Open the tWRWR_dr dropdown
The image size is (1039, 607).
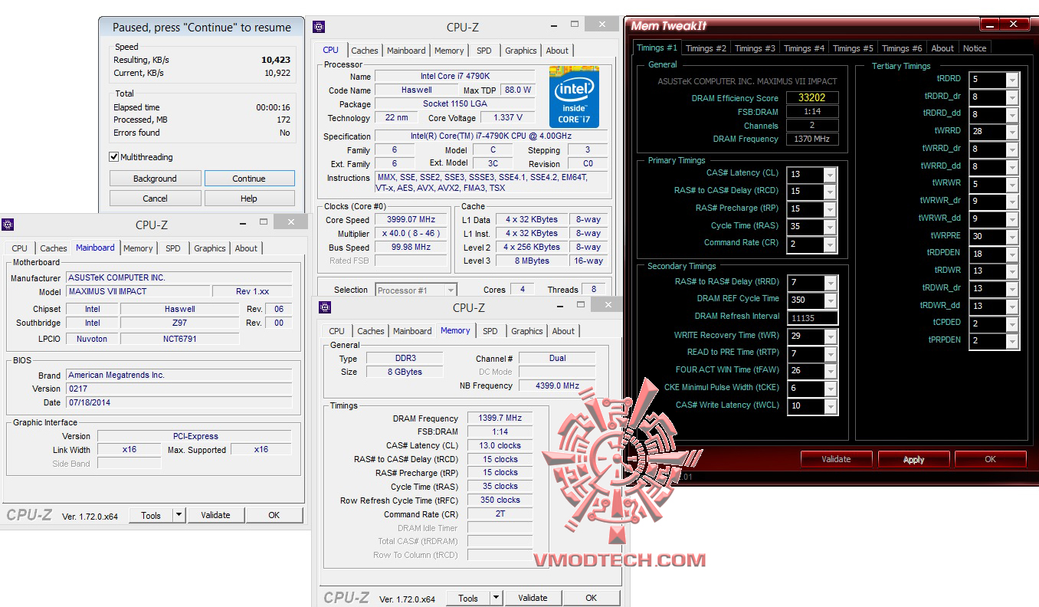coord(1012,202)
